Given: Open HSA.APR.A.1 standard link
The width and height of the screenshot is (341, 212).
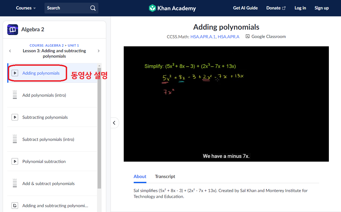Looking at the screenshot, I should click(x=203, y=37).
